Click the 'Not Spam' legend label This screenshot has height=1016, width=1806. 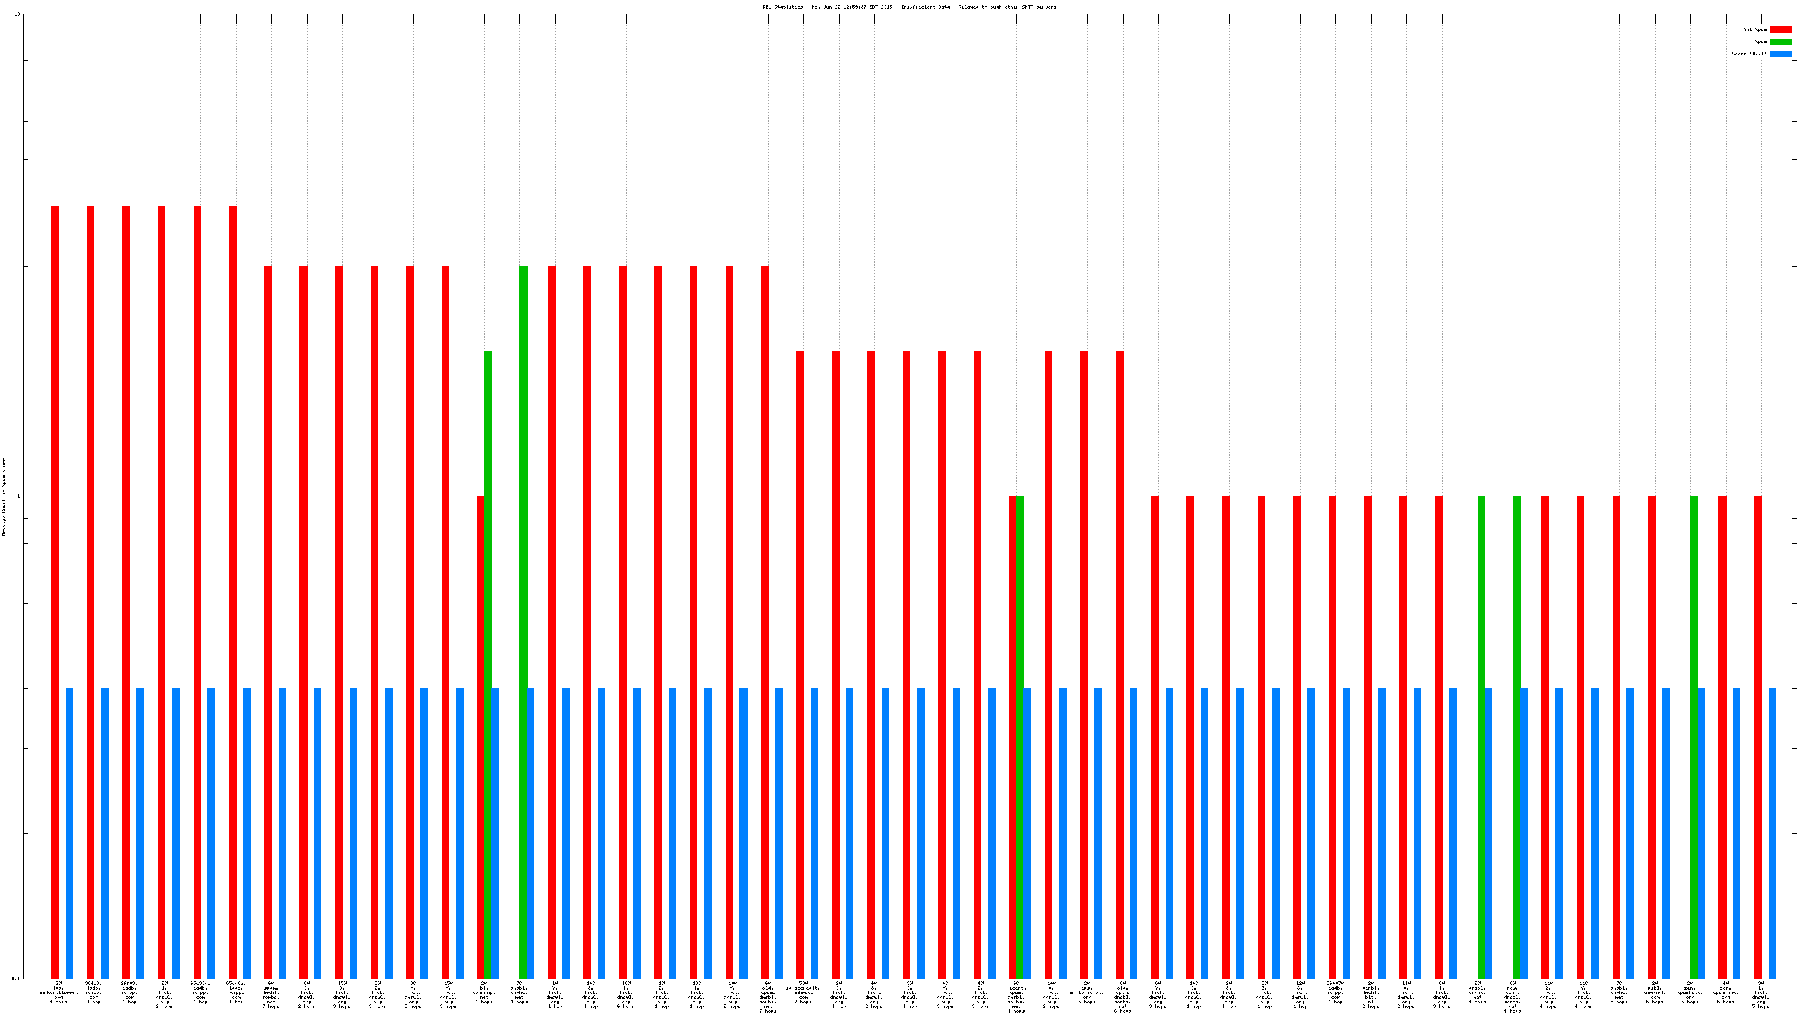(x=1755, y=29)
